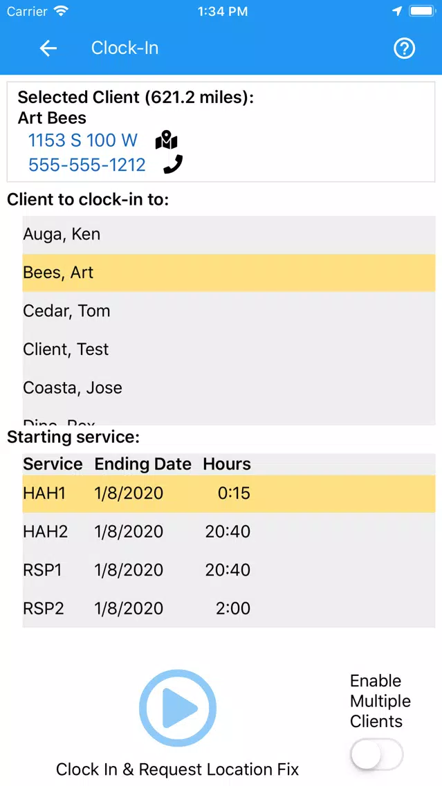Select client Cedar, Tom
This screenshot has width=442, height=786.
pyautogui.click(x=228, y=311)
